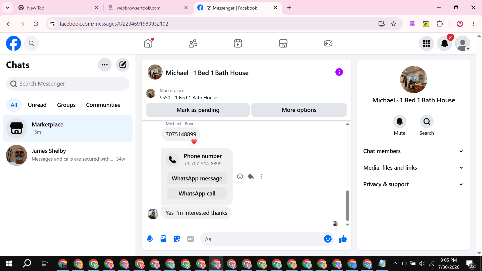The height and width of the screenshot is (271, 482).
Task: Open account profile dropdown avatar
Action: 463,43
